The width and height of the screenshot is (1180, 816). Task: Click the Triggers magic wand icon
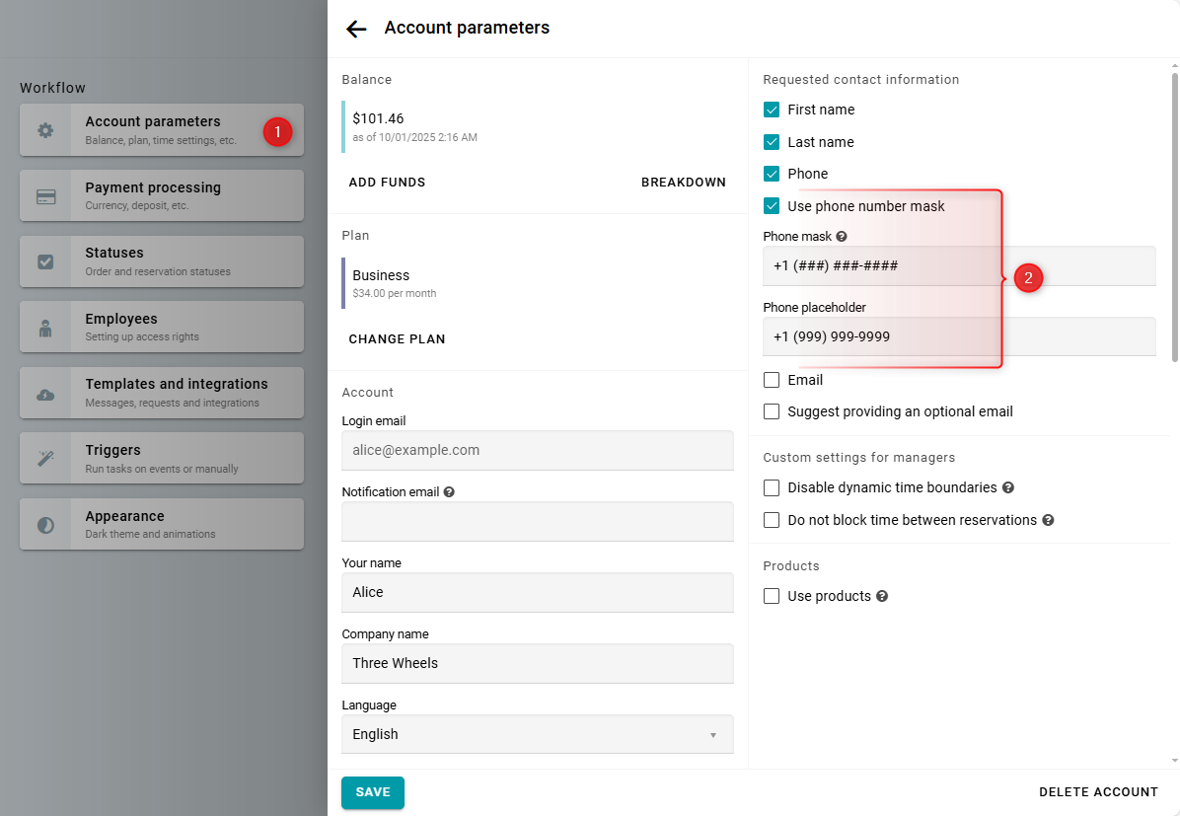point(45,459)
